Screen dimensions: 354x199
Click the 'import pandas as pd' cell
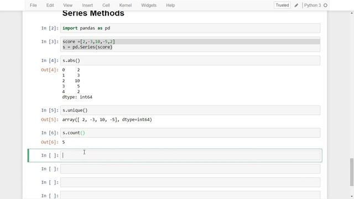click(190, 28)
